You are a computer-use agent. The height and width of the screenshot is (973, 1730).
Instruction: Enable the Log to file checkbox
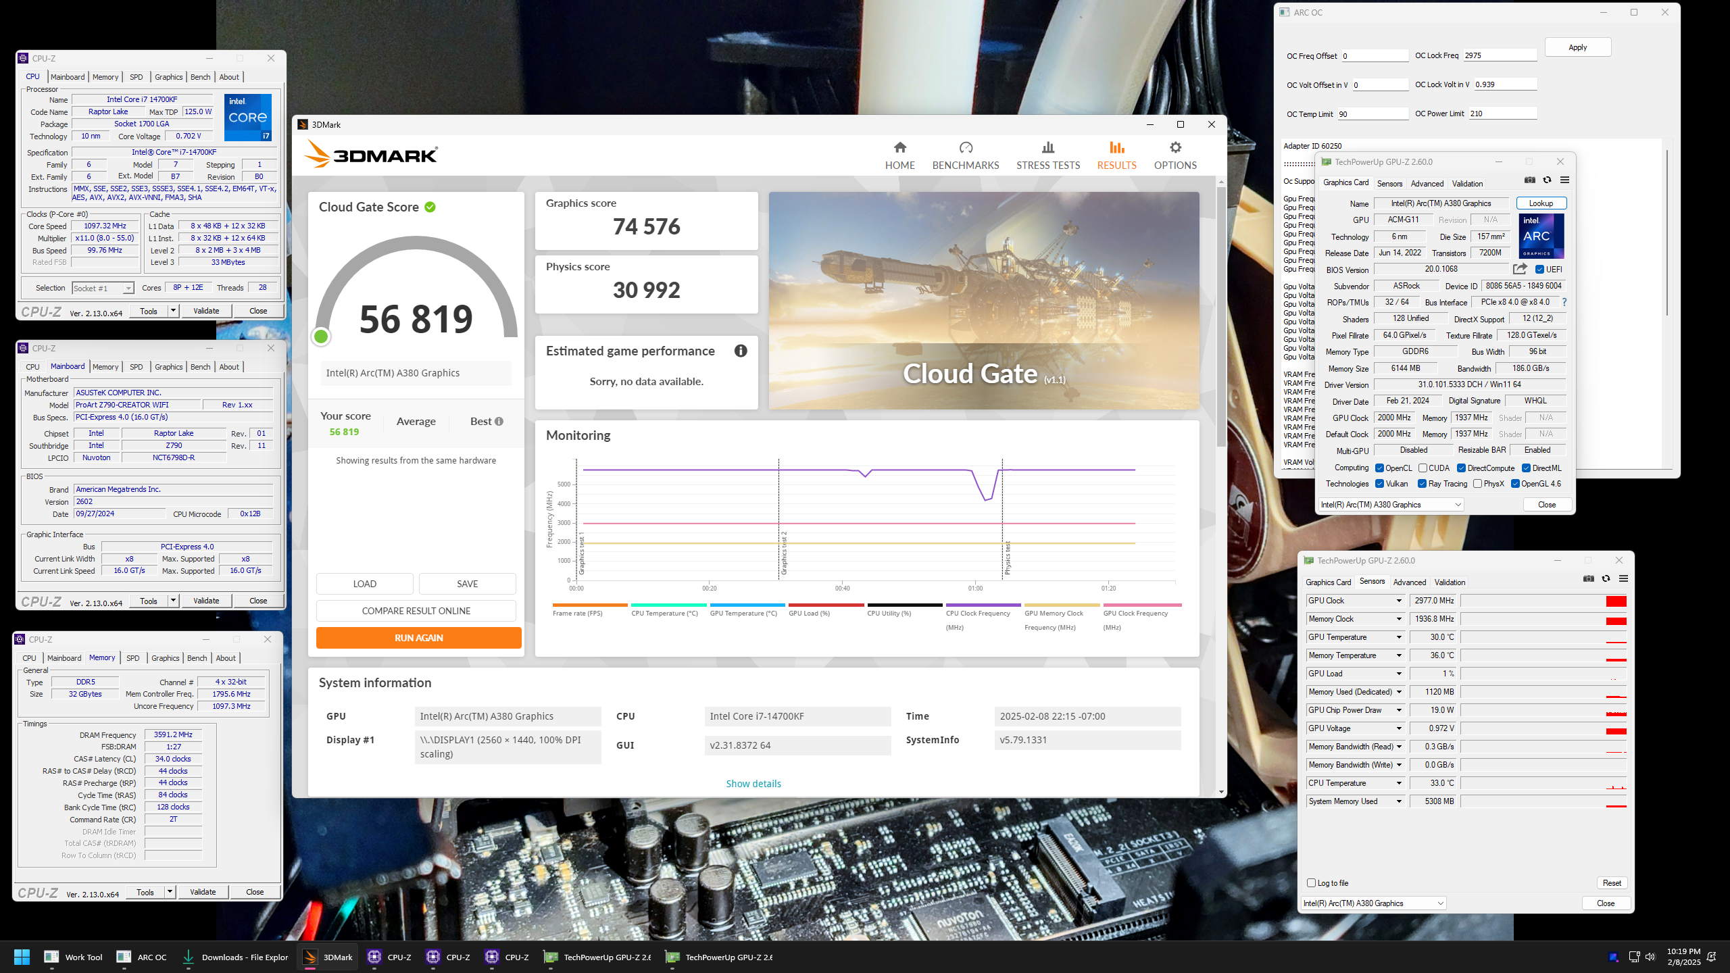(1311, 882)
